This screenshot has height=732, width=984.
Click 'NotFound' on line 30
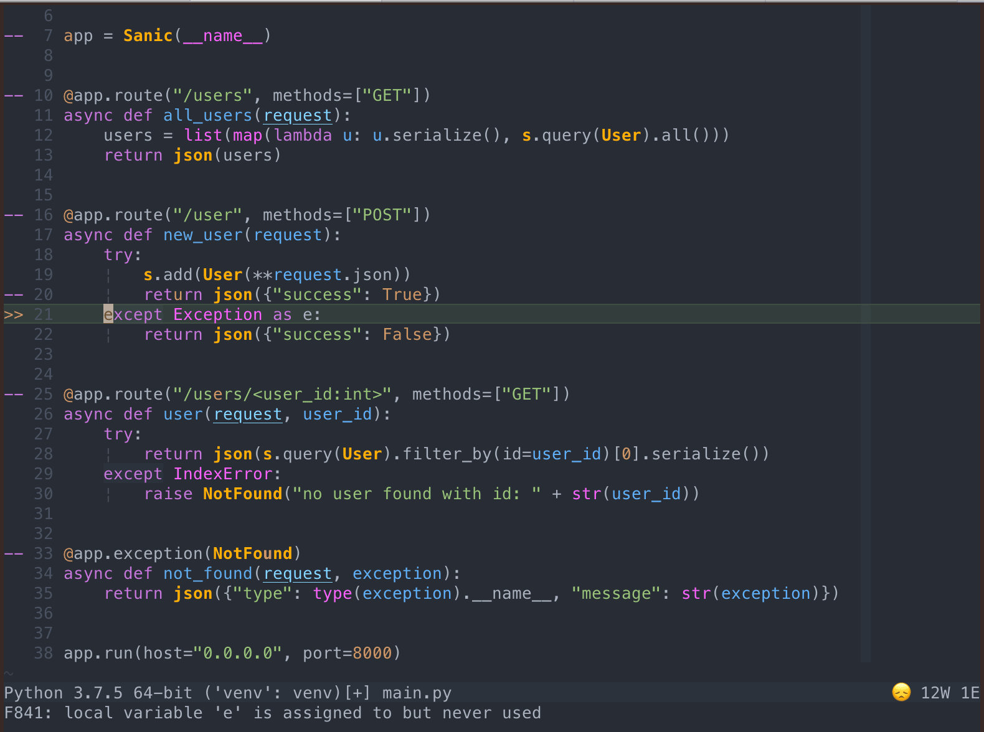point(243,494)
